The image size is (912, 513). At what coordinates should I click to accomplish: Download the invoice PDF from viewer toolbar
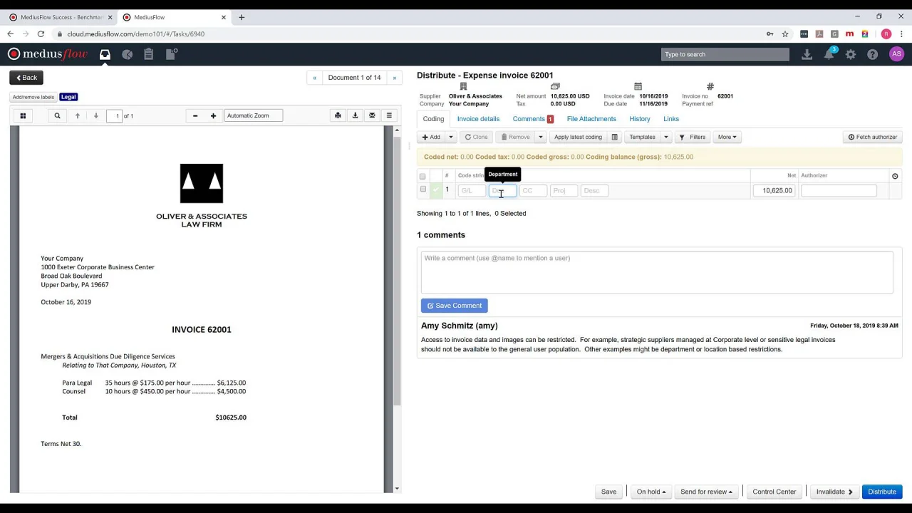click(x=355, y=115)
